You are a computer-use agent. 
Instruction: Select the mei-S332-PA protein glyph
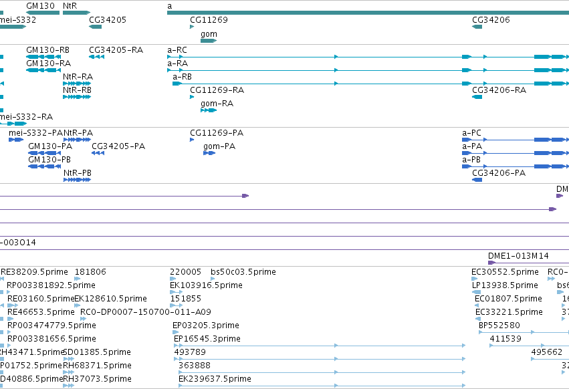pyautogui.click(x=16, y=139)
